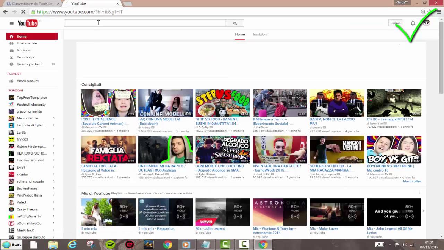Screen dimensions: 444x250
Task: Open Me contro Te channel icon in sidebar
Action: coord(11,118)
